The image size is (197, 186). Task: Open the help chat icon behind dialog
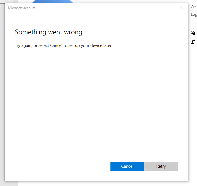(193, 33)
